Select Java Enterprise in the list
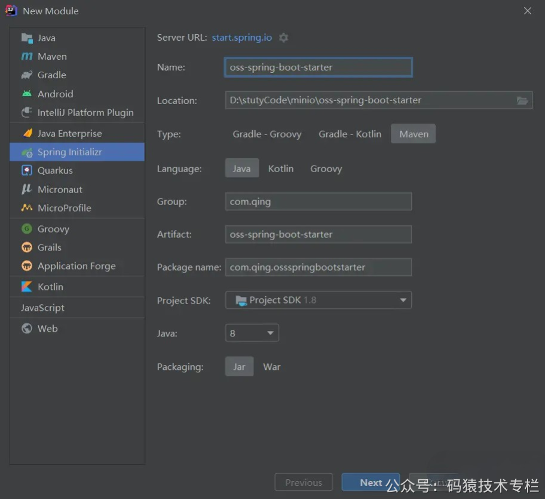The height and width of the screenshot is (499, 545). tap(77, 133)
